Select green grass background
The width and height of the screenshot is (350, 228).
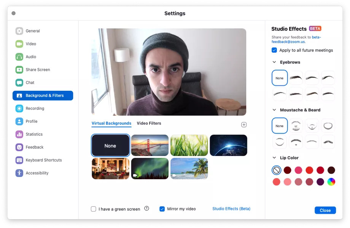click(x=189, y=145)
